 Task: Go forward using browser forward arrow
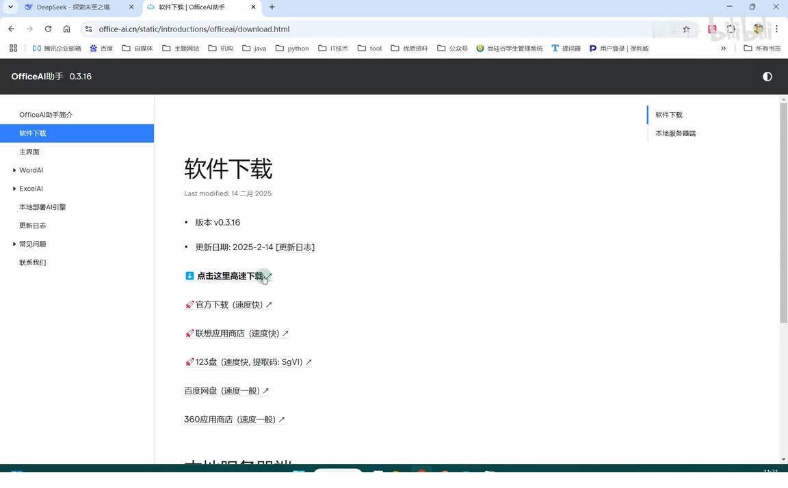click(x=29, y=29)
